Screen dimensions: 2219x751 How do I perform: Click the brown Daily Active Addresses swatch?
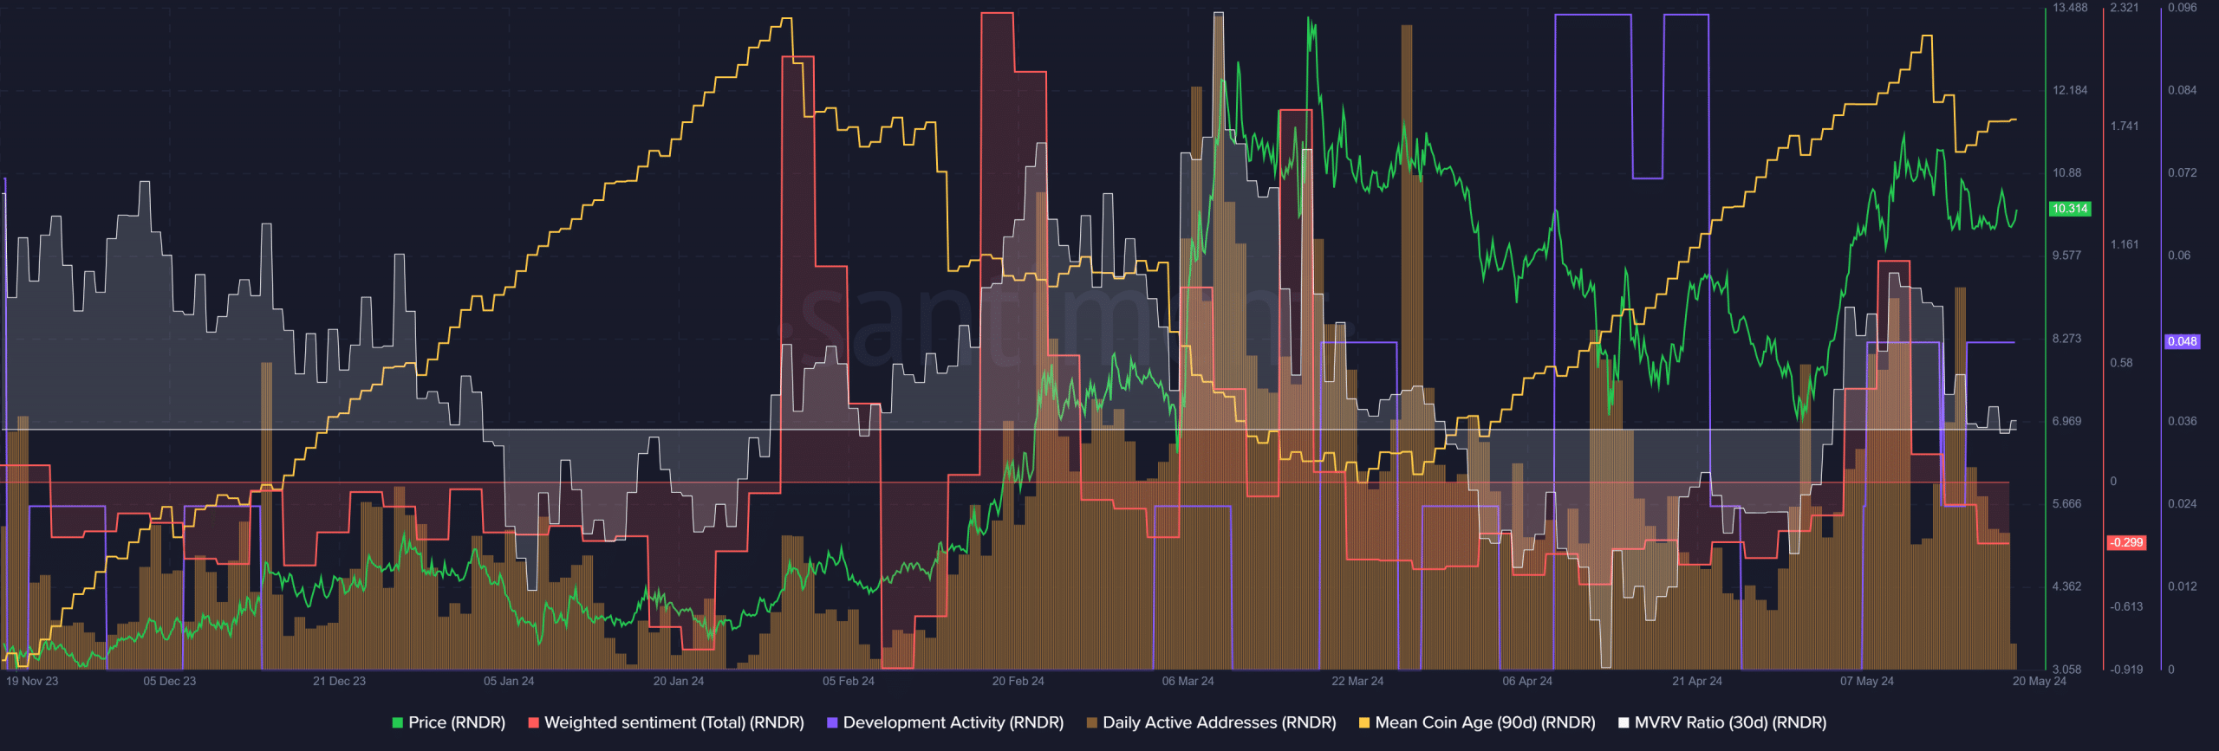(x=1092, y=722)
